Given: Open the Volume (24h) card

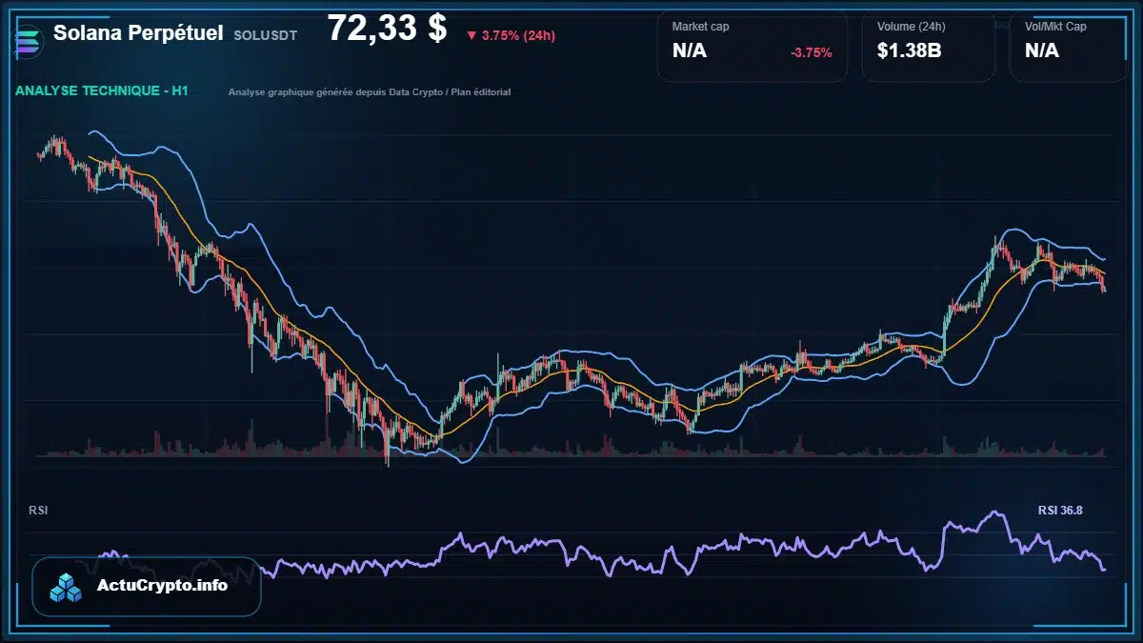Looking at the screenshot, I should [929, 46].
